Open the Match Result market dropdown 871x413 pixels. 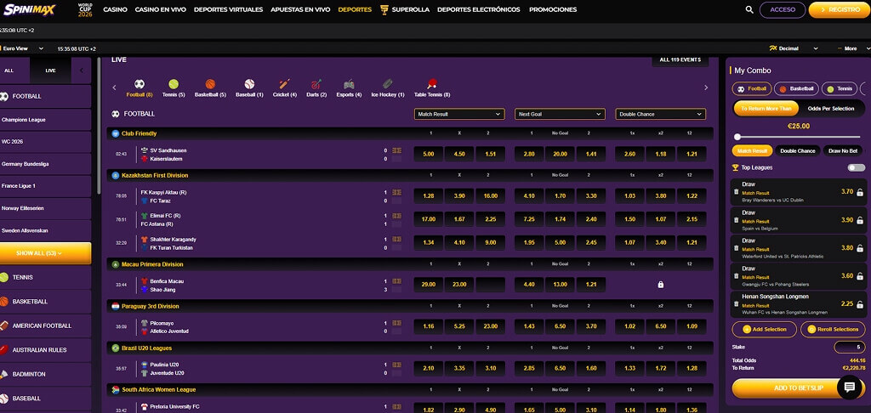point(459,114)
